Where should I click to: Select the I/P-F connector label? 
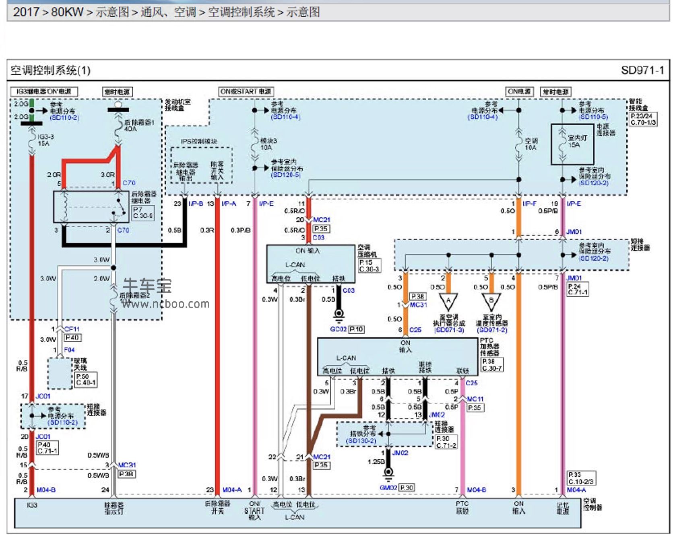point(529,204)
